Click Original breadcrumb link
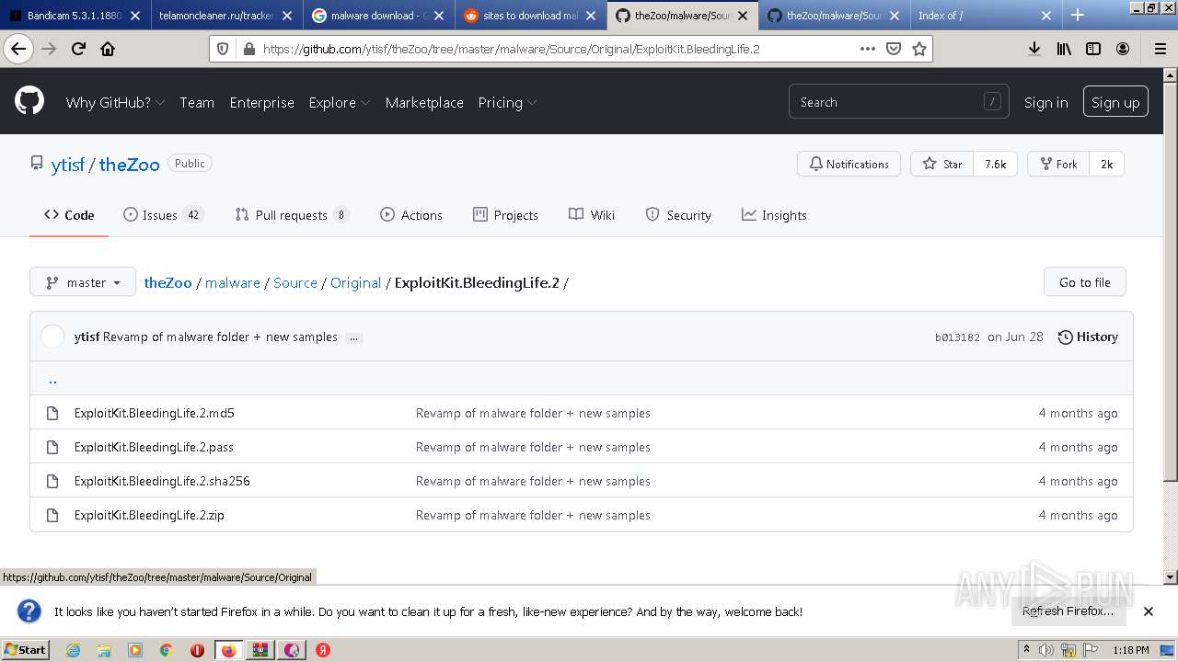This screenshot has width=1178, height=662. pyautogui.click(x=355, y=282)
